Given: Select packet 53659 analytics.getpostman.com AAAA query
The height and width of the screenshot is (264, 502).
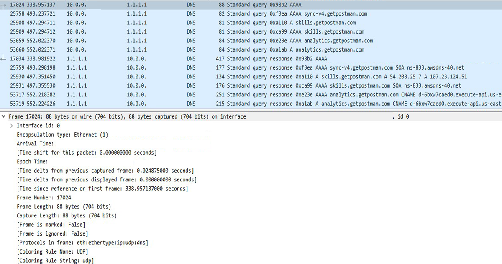Looking at the screenshot, I should click(x=251, y=41).
